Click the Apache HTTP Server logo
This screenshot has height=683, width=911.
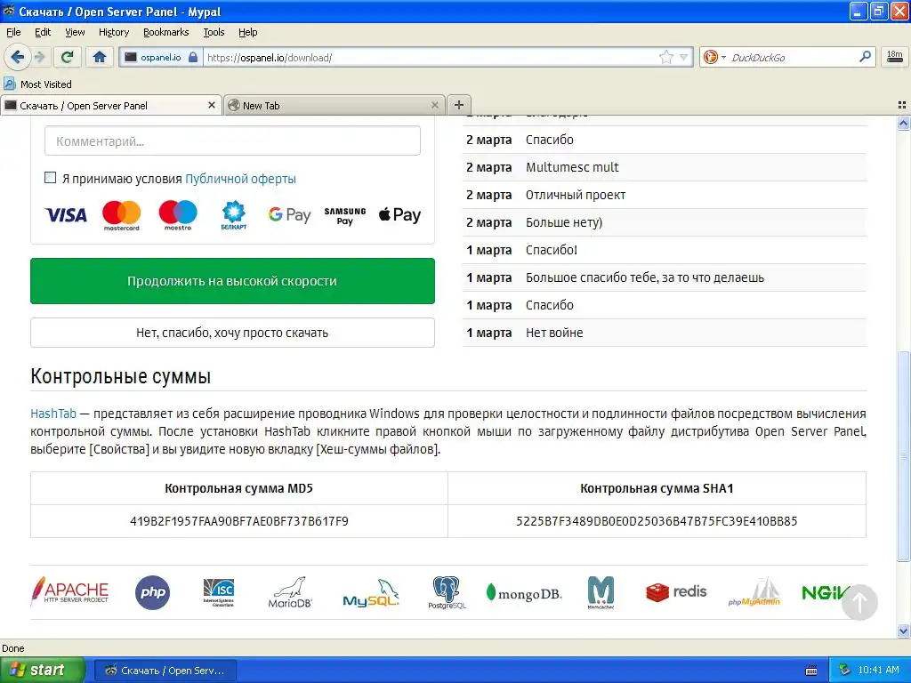coord(69,591)
